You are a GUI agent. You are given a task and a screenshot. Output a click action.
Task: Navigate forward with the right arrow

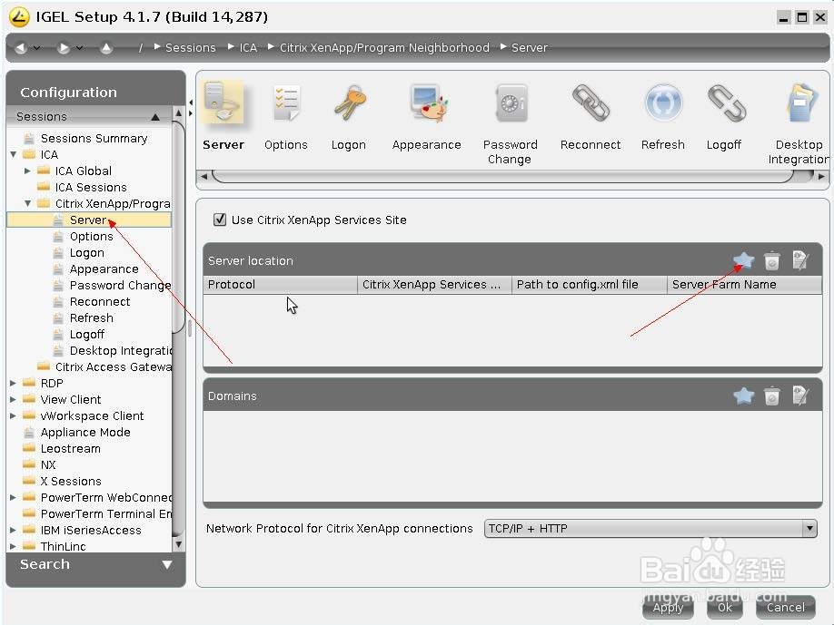(x=64, y=48)
